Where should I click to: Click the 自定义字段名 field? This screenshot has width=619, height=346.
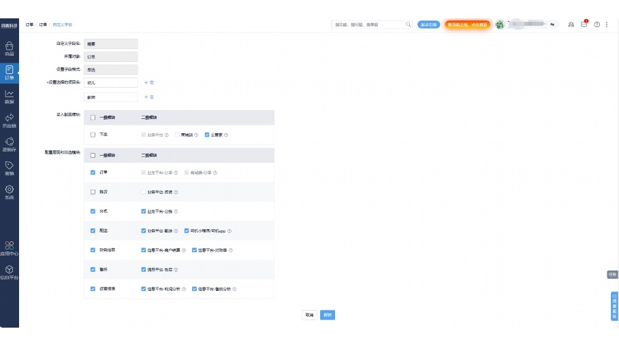tap(111, 44)
